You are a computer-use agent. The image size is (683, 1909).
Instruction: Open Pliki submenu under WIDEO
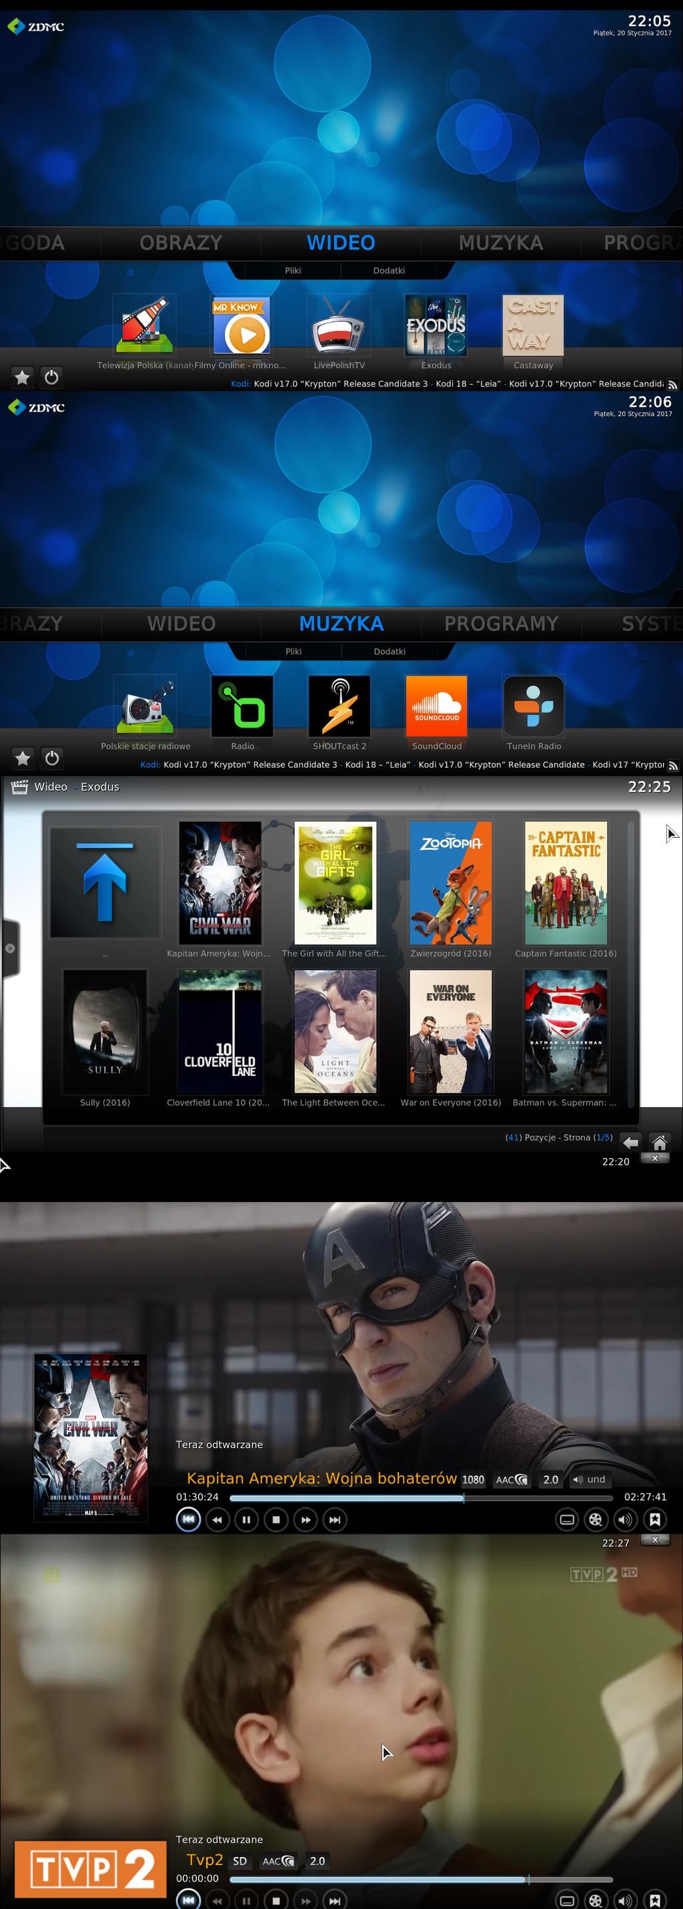[293, 271]
